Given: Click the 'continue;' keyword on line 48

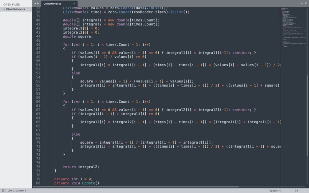Looking at the screenshot, I should coord(242,53).
